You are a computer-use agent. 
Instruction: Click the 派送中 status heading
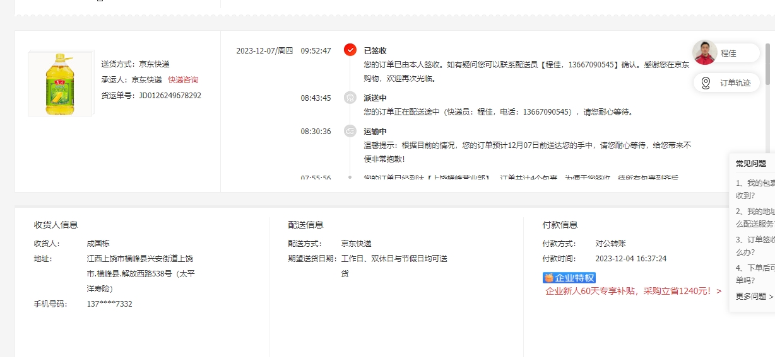tap(375, 98)
